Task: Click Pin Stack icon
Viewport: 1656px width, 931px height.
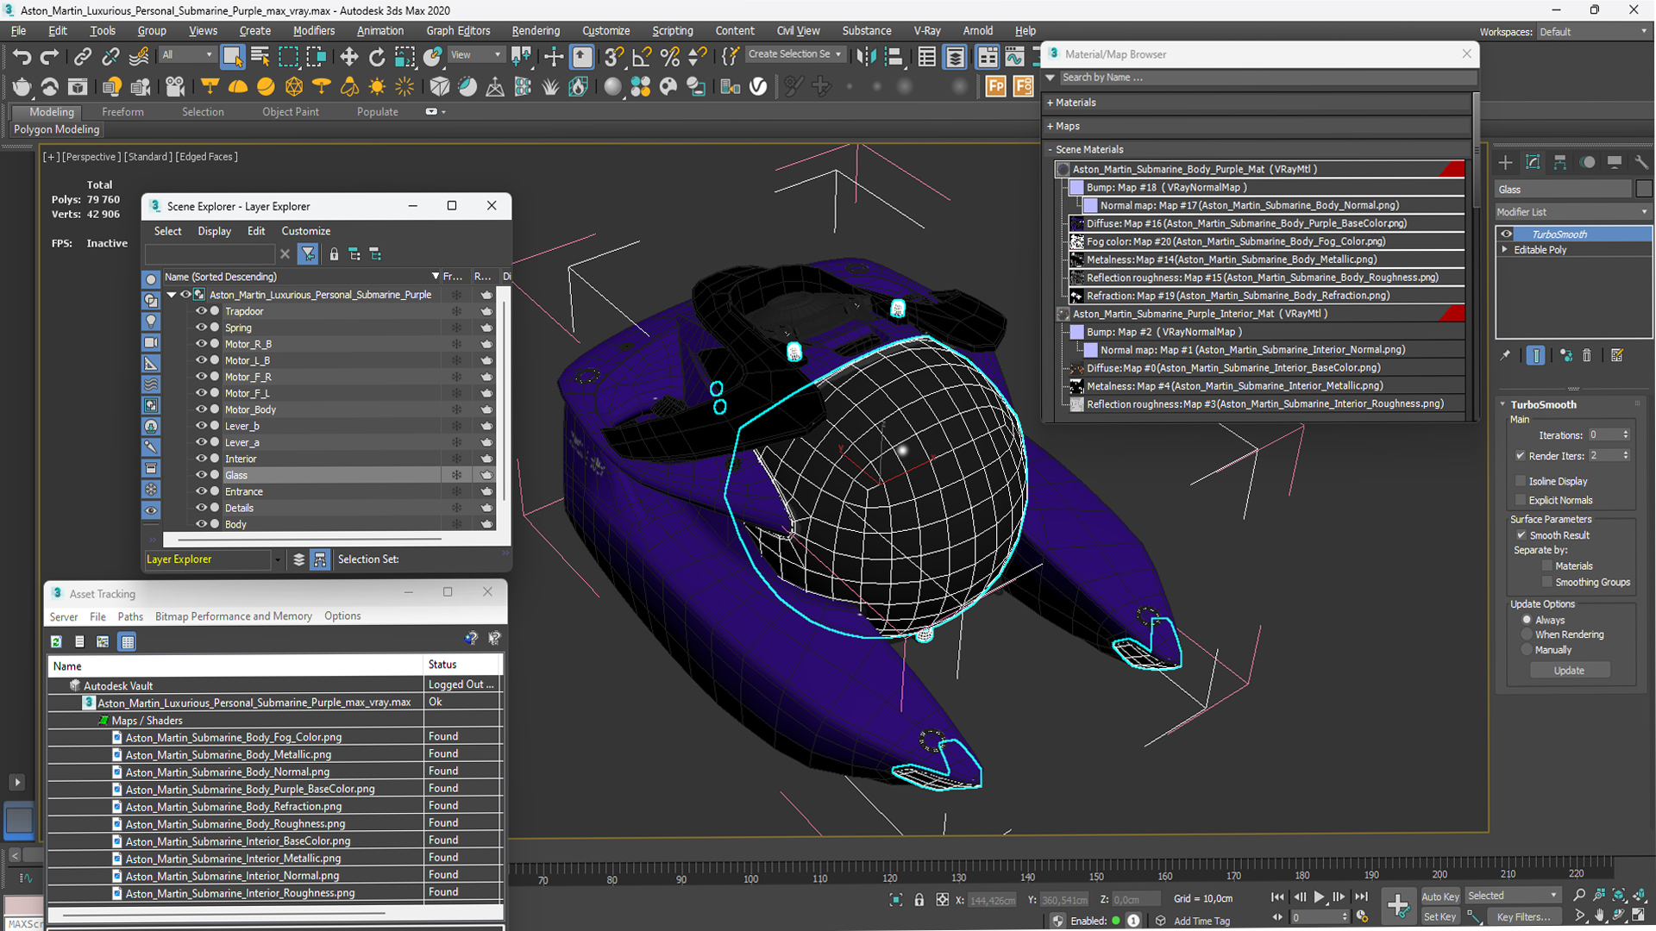Action: click(x=1505, y=355)
